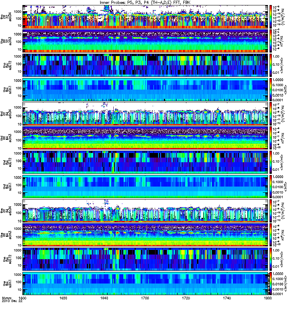This screenshot has height=309, width=290.
Task: Select the thd edc34 FFT spectrogram panel
Action: click(145, 114)
